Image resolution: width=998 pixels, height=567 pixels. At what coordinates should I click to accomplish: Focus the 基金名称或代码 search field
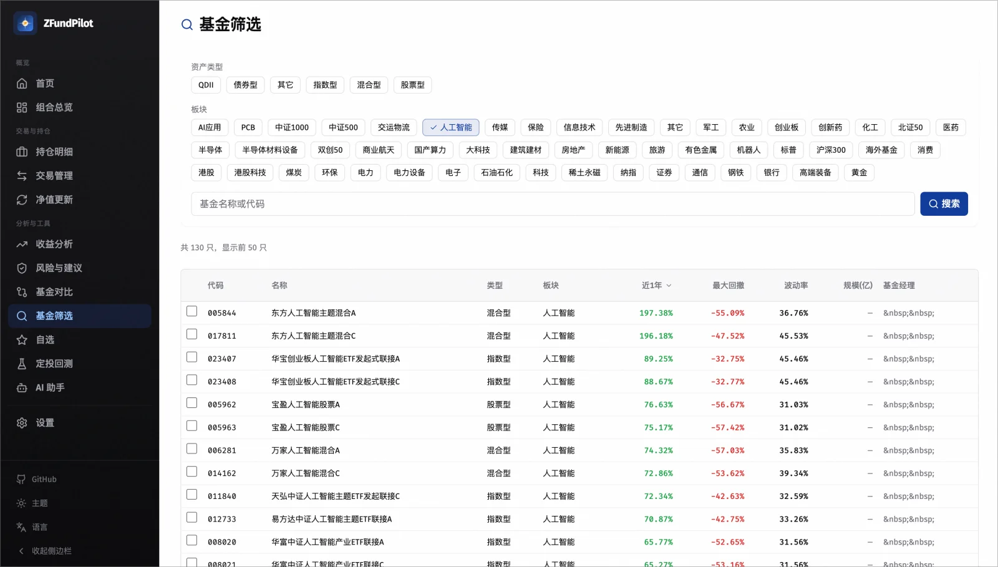(553, 204)
